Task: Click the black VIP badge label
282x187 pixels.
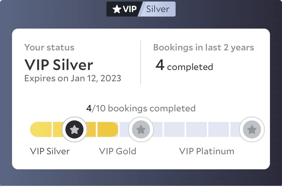Action: [x=124, y=9]
